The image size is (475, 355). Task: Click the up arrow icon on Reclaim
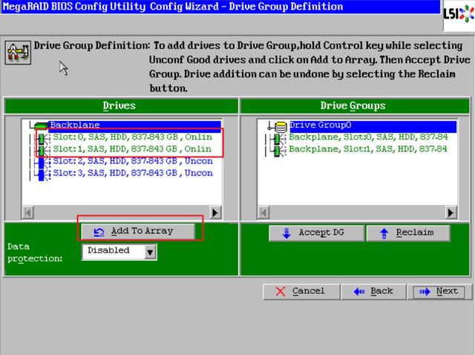(384, 233)
